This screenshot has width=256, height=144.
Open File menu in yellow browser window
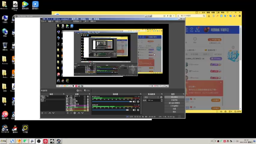203,12
